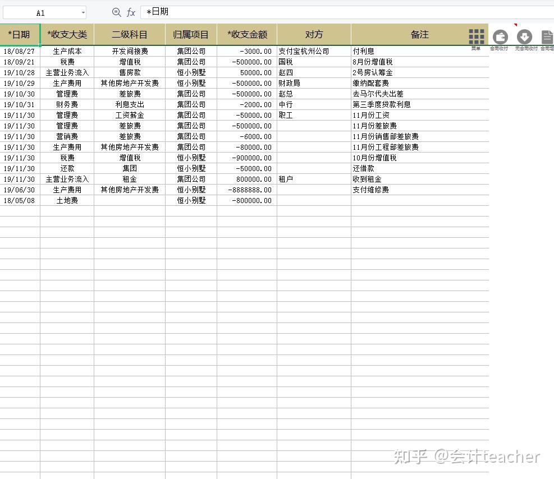The height and width of the screenshot is (479, 554).
Task: Click the zoom magnifier icon near formula bar
Action: tap(116, 12)
